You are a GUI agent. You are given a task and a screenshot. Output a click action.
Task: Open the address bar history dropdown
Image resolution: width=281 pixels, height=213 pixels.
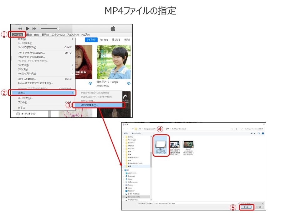(232, 129)
